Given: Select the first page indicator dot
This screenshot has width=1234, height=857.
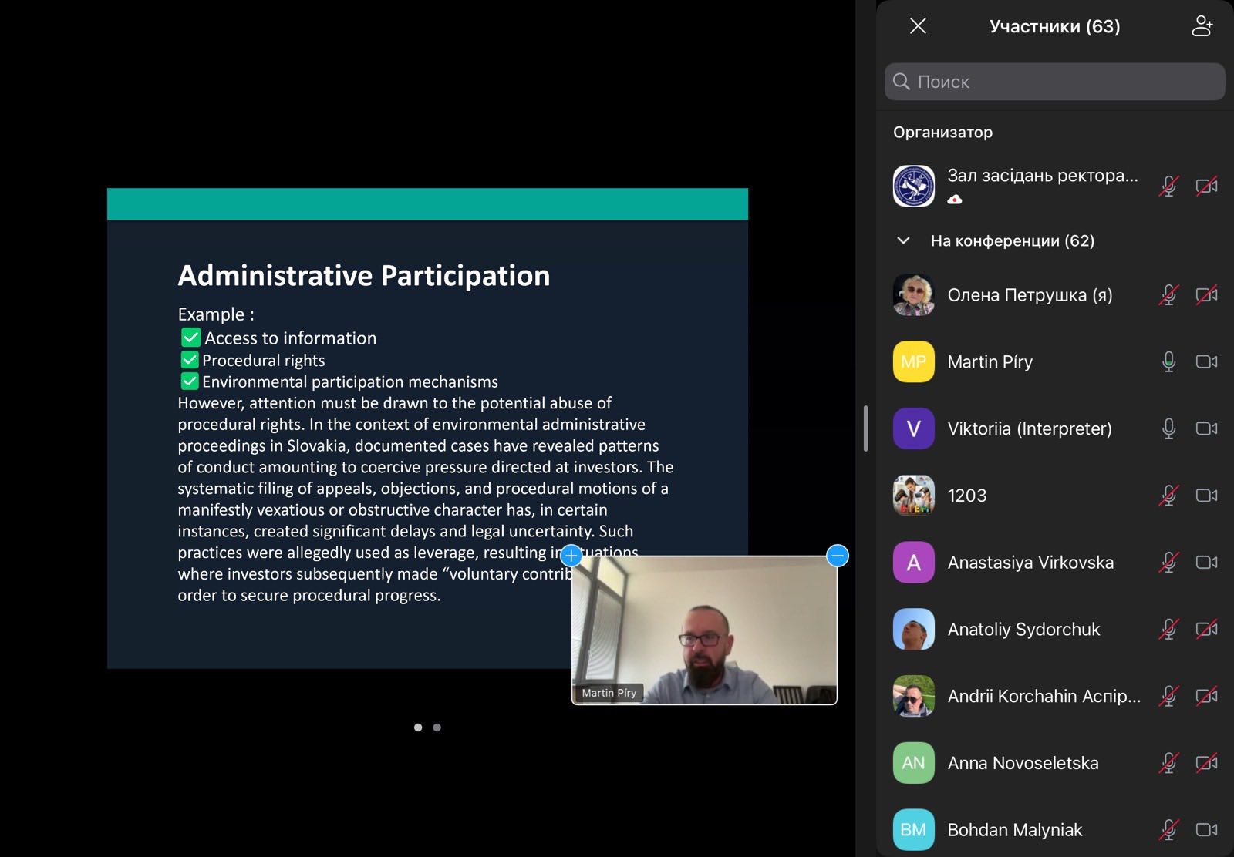Looking at the screenshot, I should tap(418, 728).
